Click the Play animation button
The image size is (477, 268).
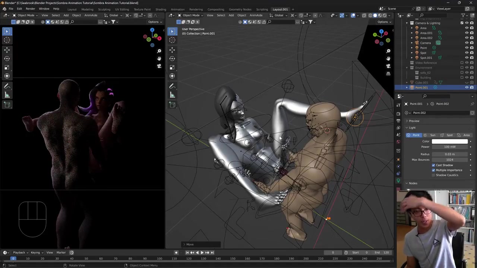(202, 252)
